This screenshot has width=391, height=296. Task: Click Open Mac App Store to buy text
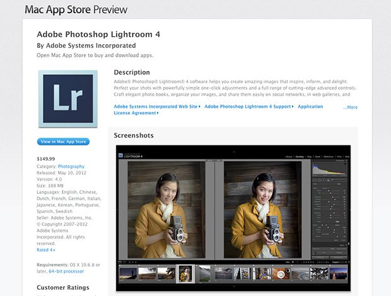[x=95, y=55]
